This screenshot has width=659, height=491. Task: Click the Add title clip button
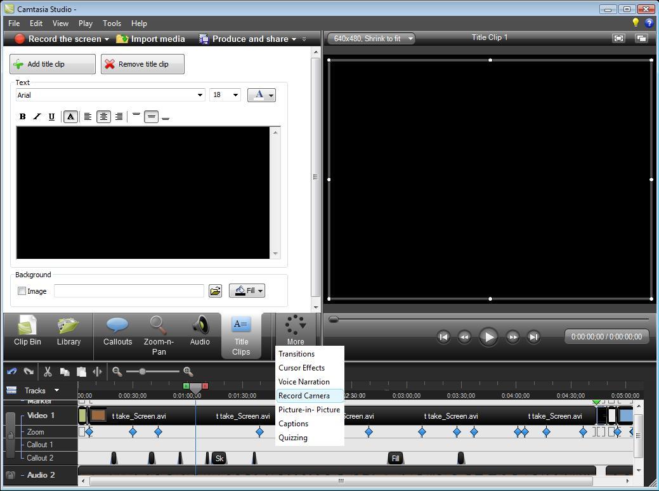pos(52,64)
